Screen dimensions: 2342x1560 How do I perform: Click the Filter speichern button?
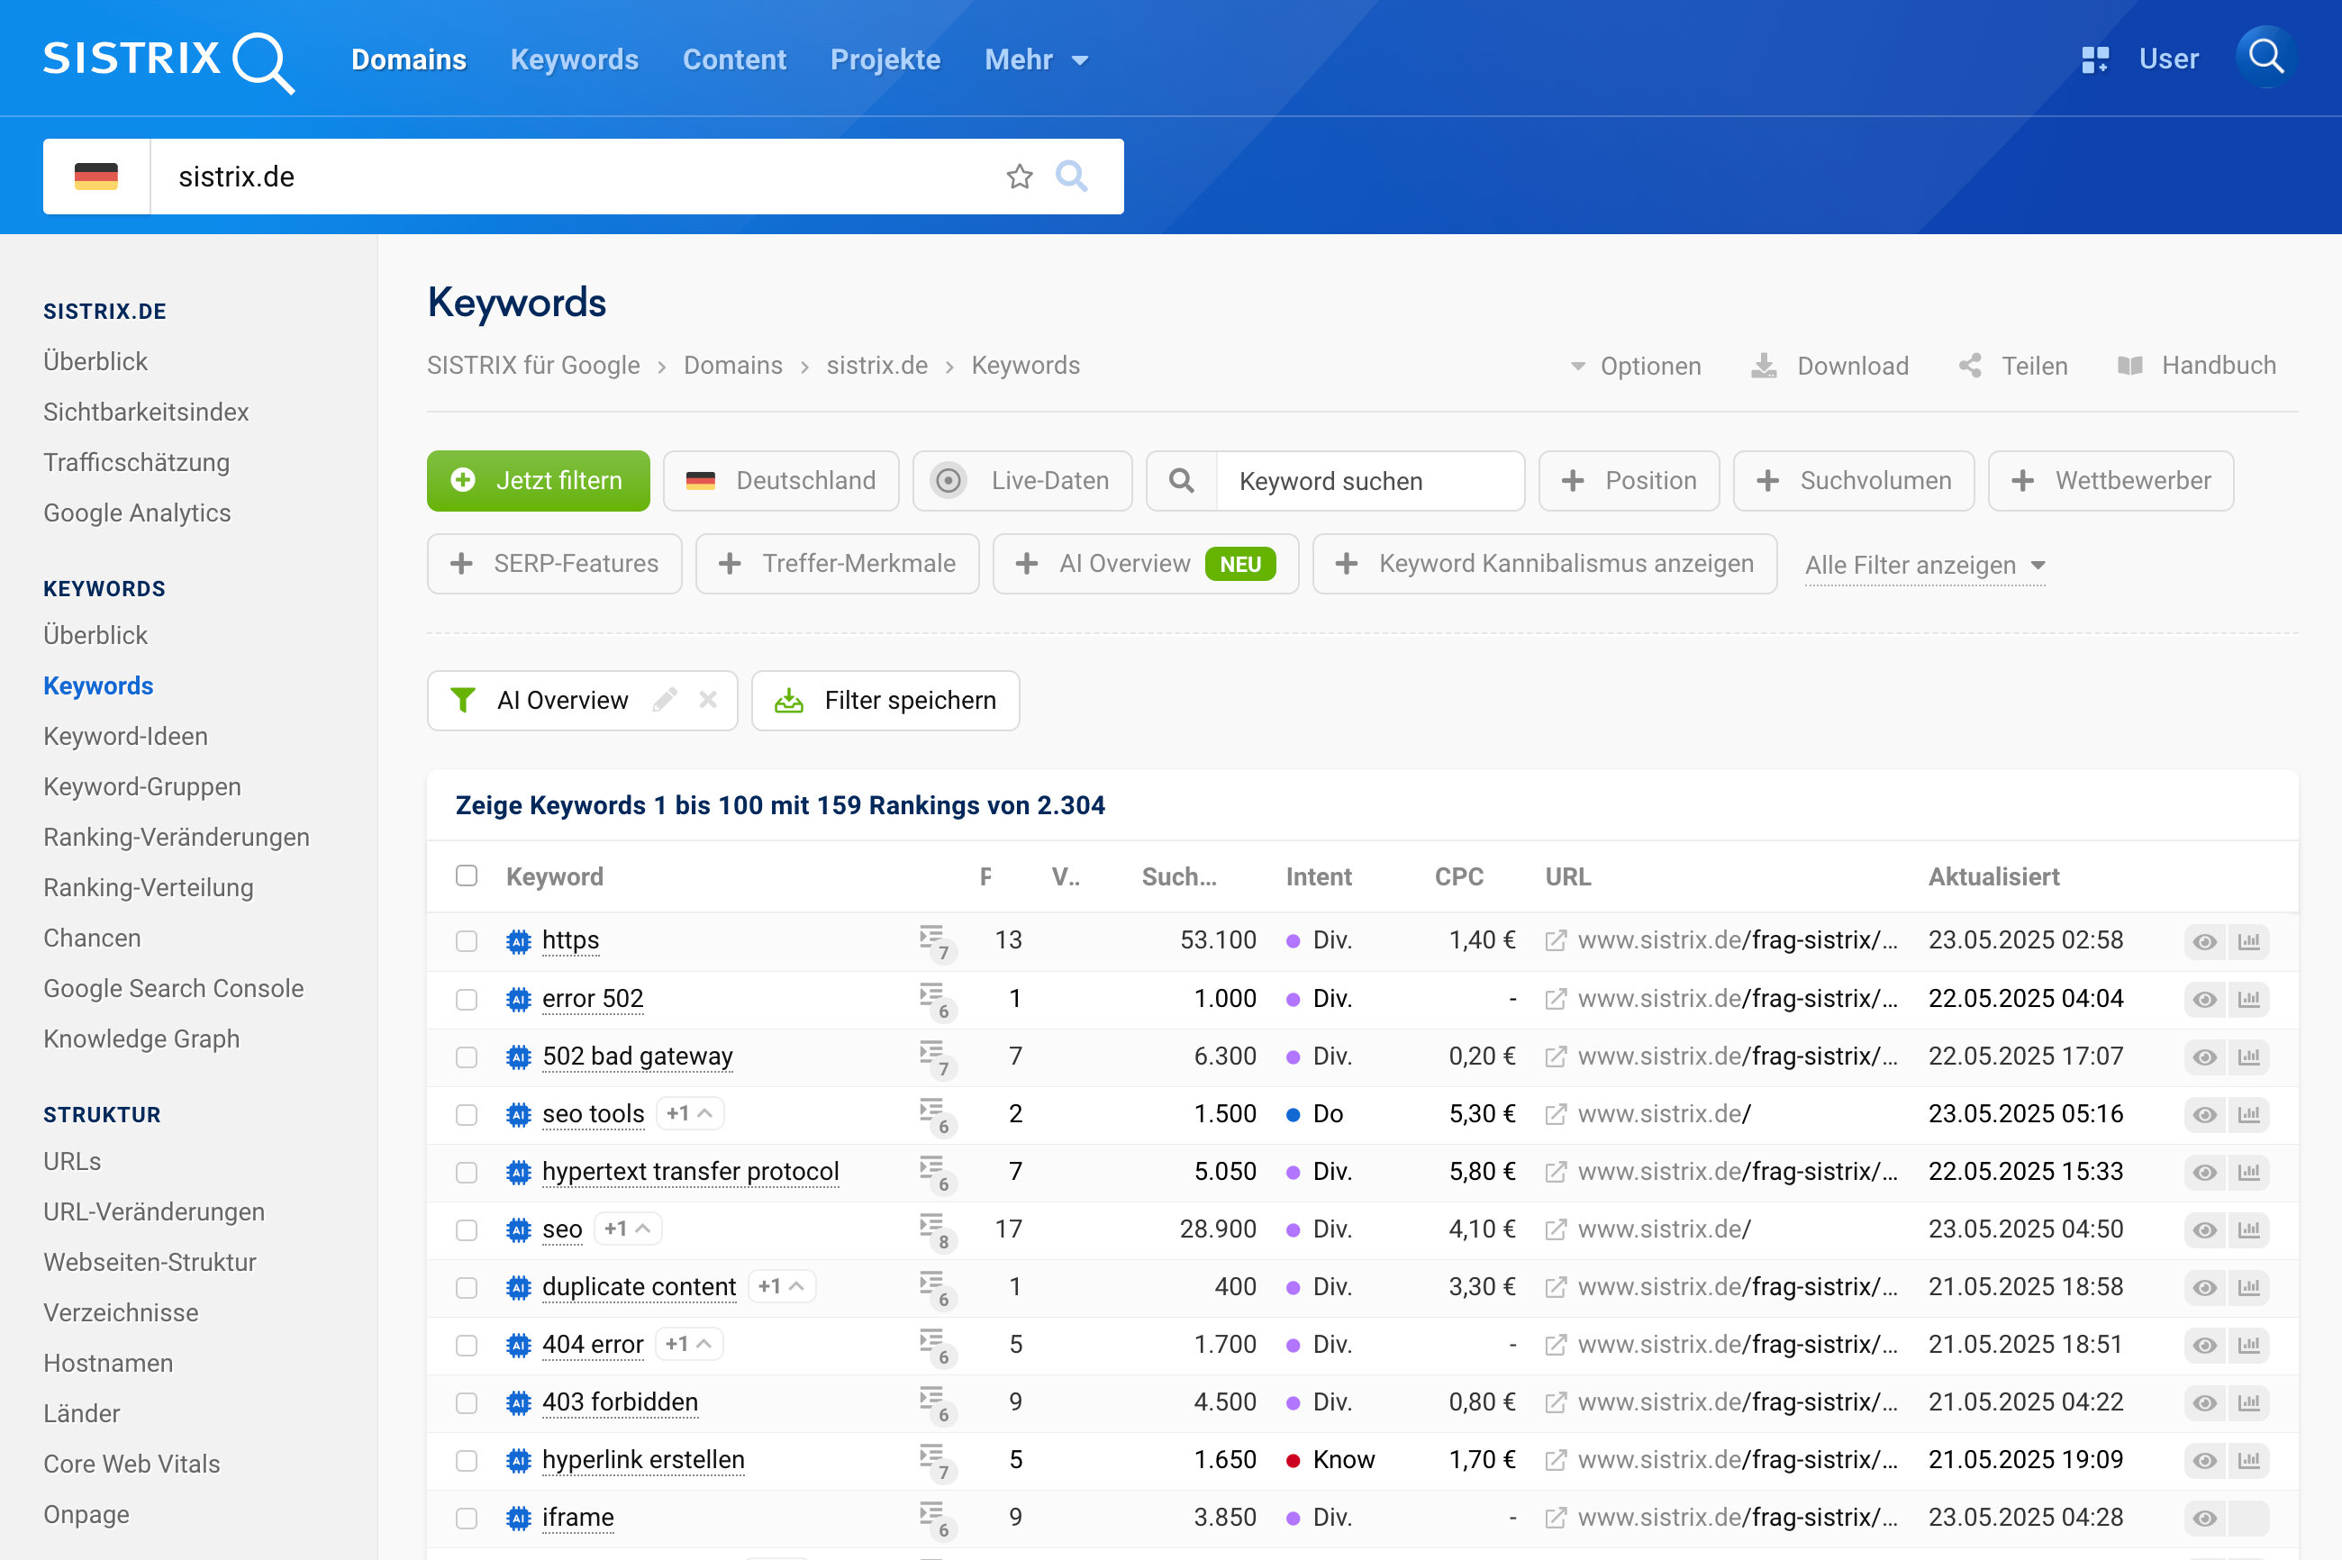(x=885, y=700)
